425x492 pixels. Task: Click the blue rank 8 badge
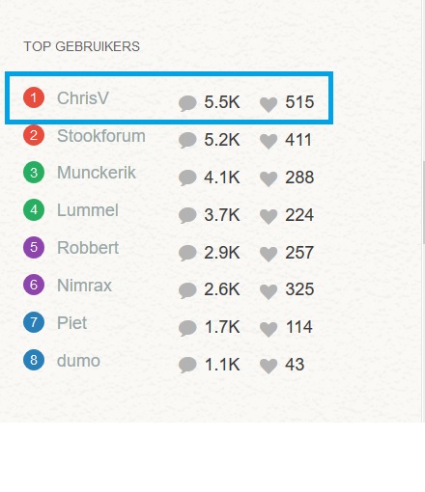[x=34, y=360]
